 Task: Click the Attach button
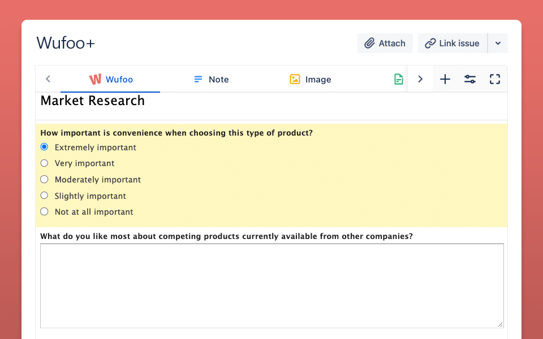point(385,44)
